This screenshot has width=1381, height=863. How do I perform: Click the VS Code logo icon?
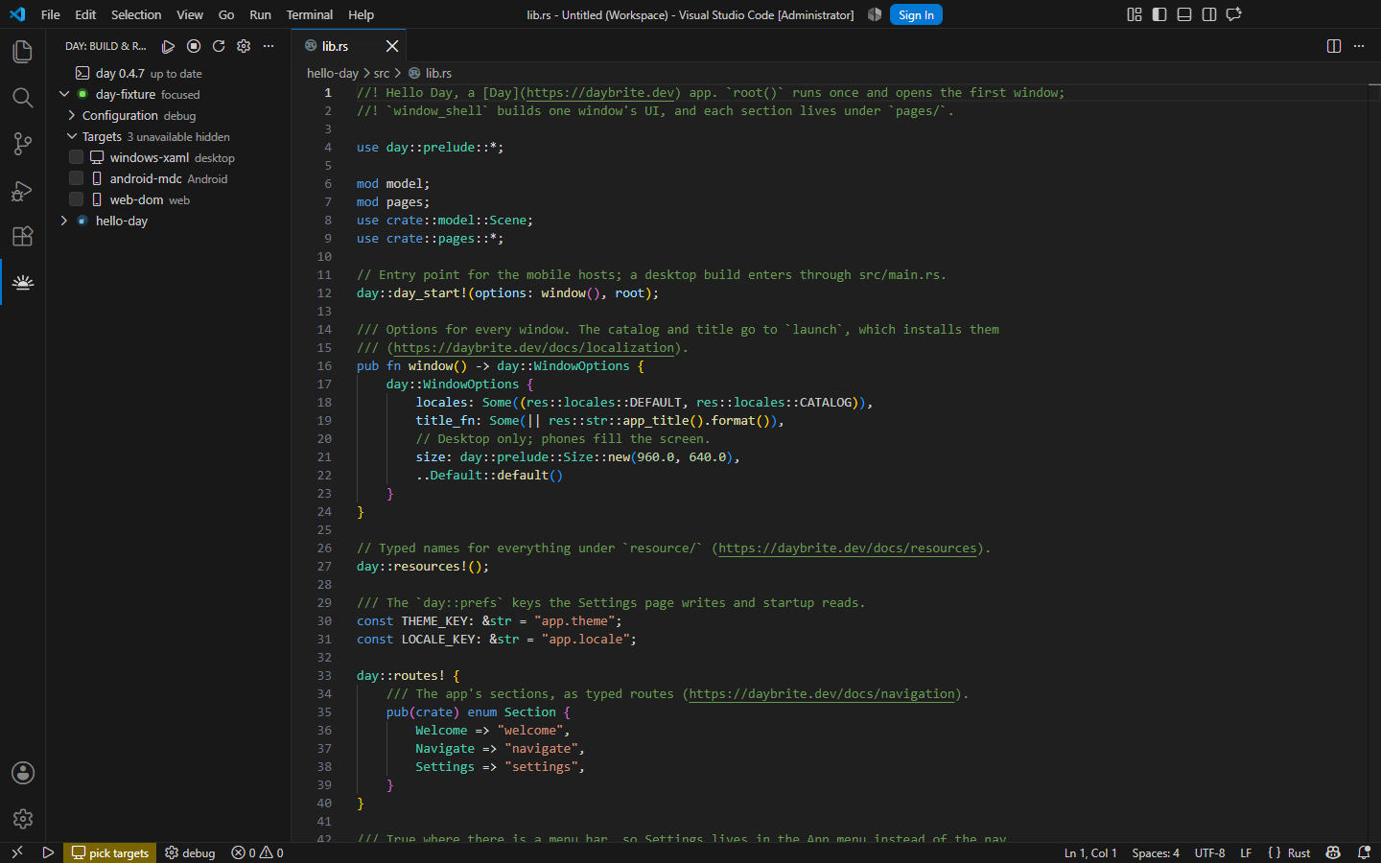[x=17, y=14]
